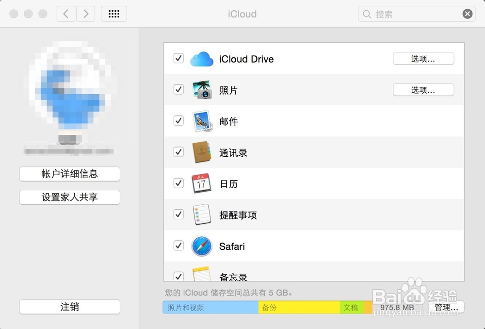Click the Photos app icon
This screenshot has height=329, width=485.
click(202, 90)
